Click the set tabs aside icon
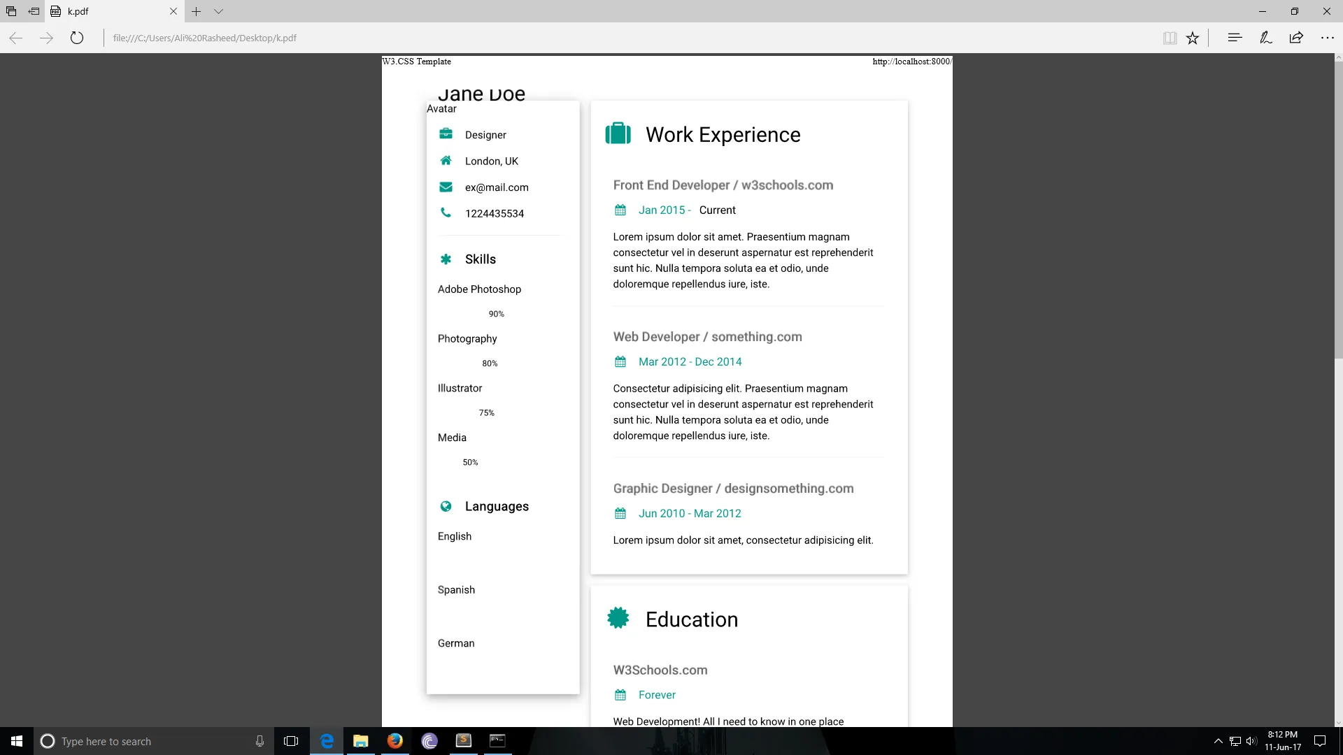 pos(34,11)
